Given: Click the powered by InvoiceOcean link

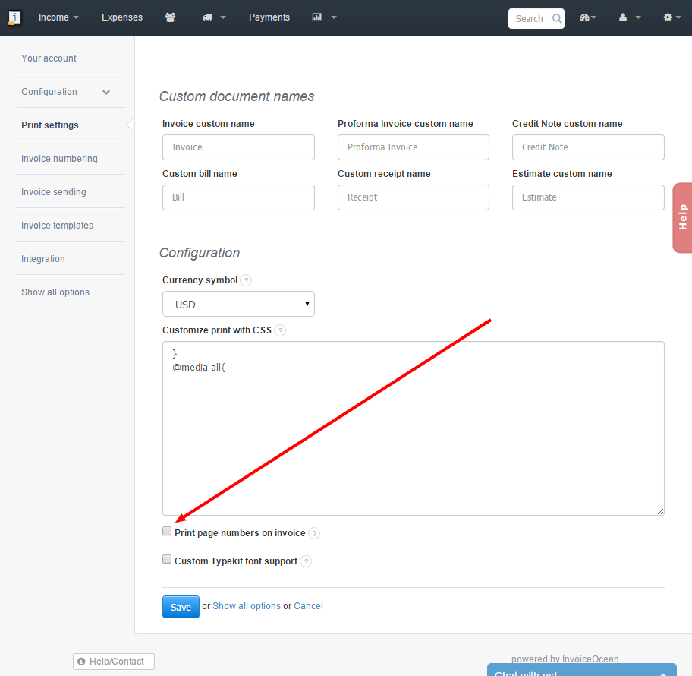Looking at the screenshot, I should (x=565, y=659).
